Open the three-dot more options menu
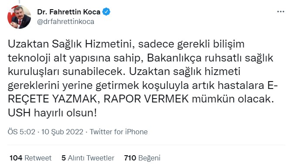Screen dimensions: 291x167 click(x=281, y=12)
